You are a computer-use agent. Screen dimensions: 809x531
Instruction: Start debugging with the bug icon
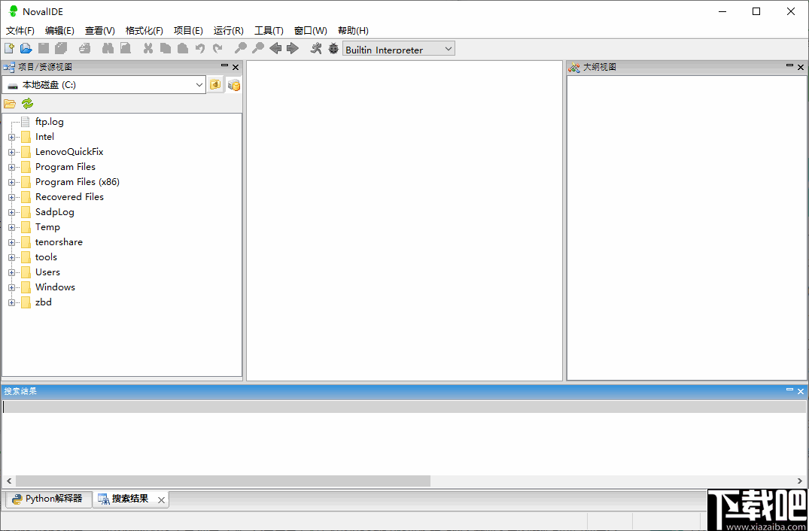pyautogui.click(x=334, y=48)
